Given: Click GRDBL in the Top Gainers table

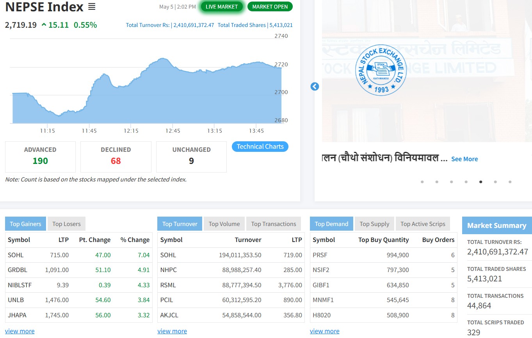Looking at the screenshot, I should [x=18, y=270].
